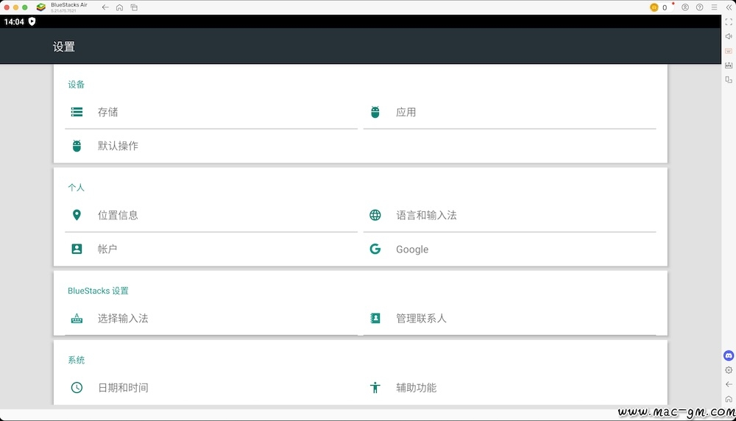The height and width of the screenshot is (421, 736).
Task: Toggle fullscreen from the right sidebar
Action: [x=729, y=22]
